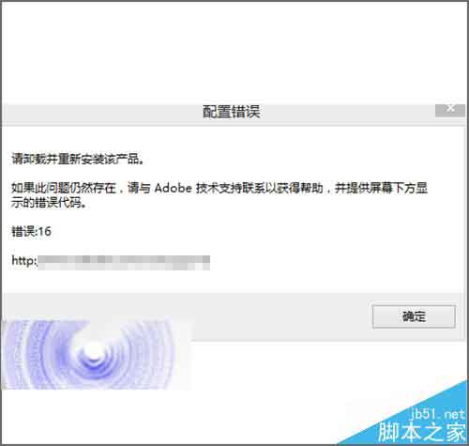Click the blank white area above the dialog
469x446 pixels.
pyautogui.click(x=234, y=52)
